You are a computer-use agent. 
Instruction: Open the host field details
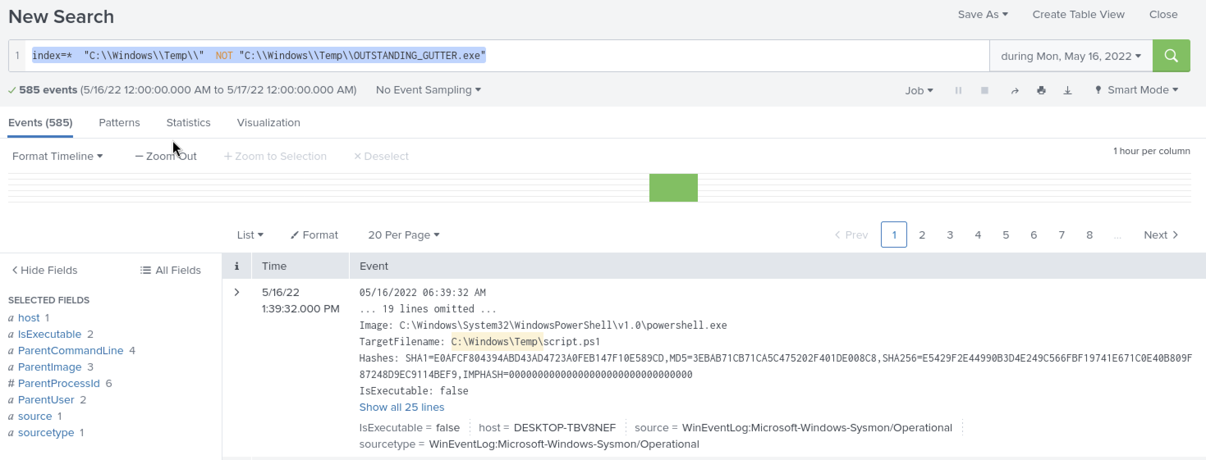[29, 318]
